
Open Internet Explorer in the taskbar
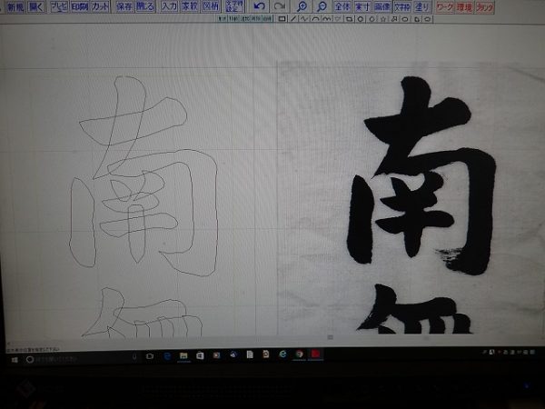point(282,354)
